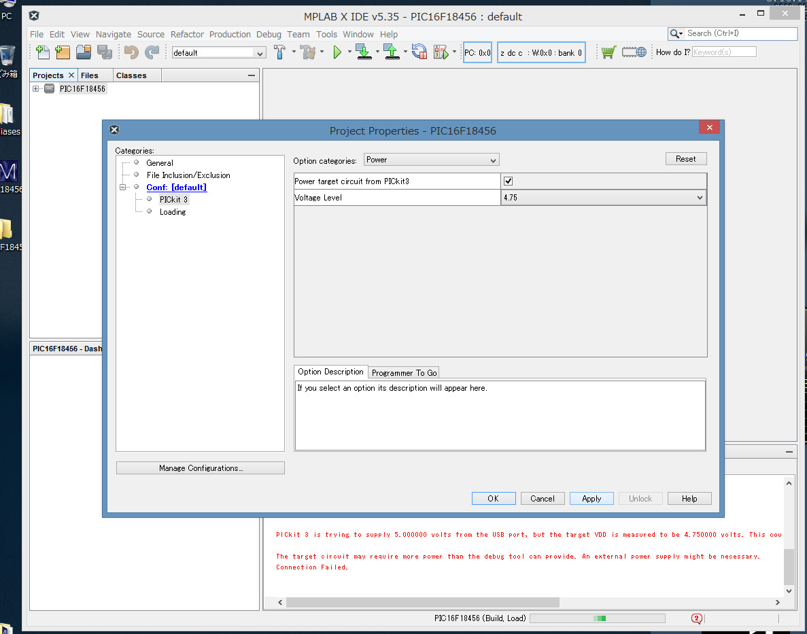Open the Debug Project dropdown arrow
Viewport: 807px width, 634px height.
click(454, 52)
